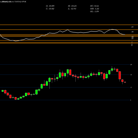Click the low value L: 12.91
138x138 pixels.
[72, 9]
